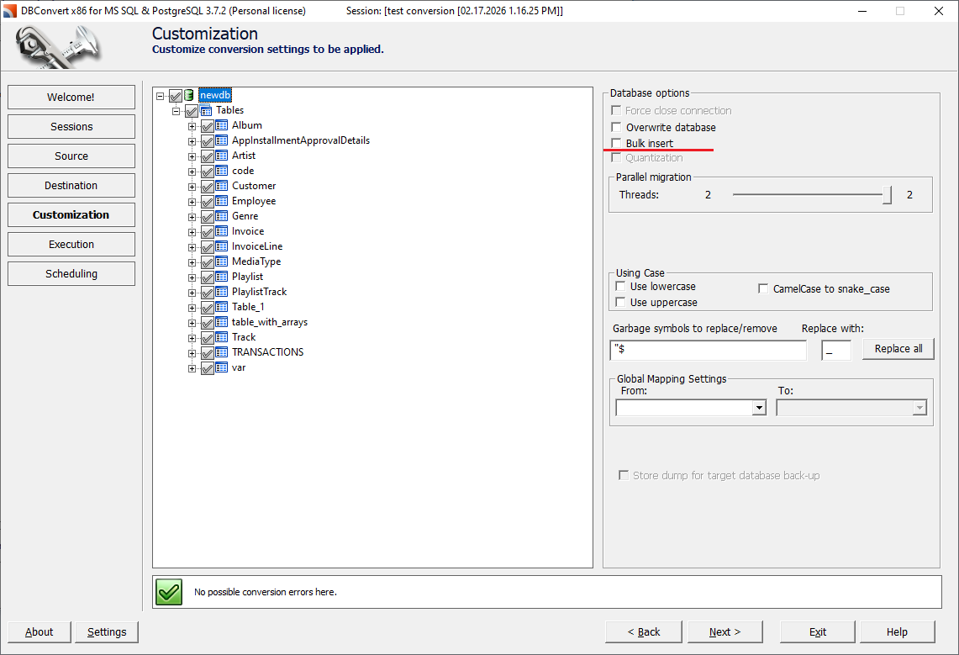Viewport: 959px width, 655px height.
Task: Enable Use uppercase option
Action: pos(621,302)
